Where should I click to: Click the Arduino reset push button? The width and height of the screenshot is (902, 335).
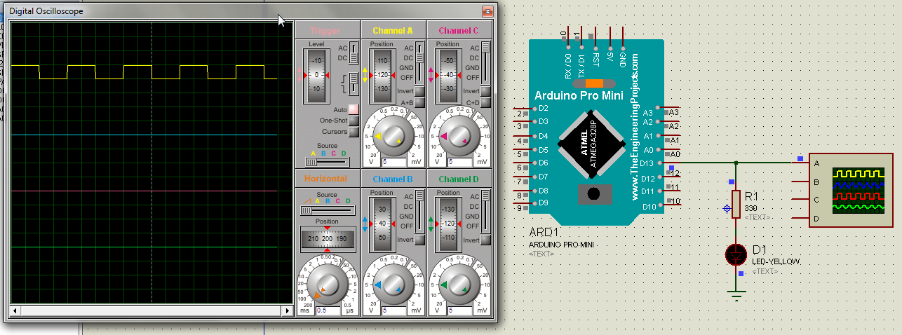pyautogui.click(x=593, y=193)
